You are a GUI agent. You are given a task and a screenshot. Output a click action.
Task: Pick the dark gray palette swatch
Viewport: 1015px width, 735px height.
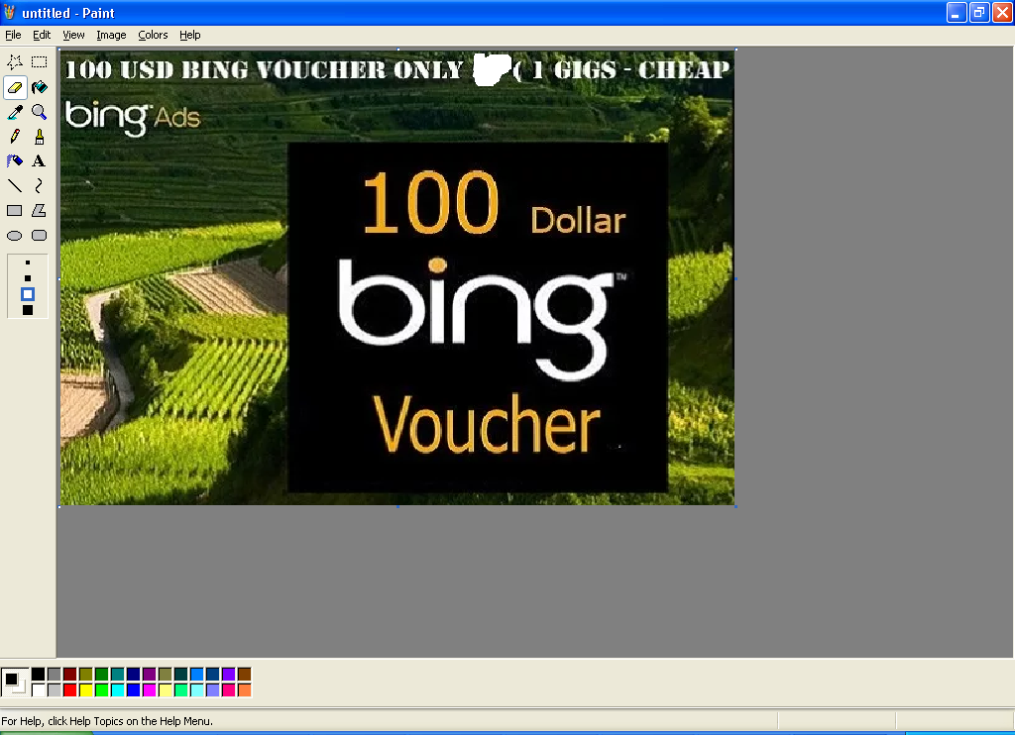coord(55,675)
